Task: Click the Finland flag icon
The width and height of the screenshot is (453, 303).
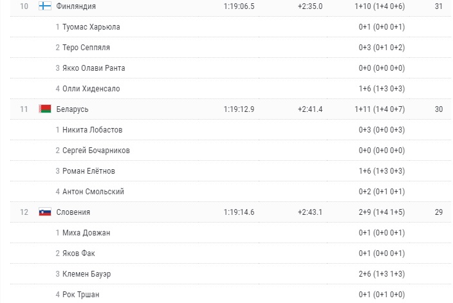Action: [45, 6]
